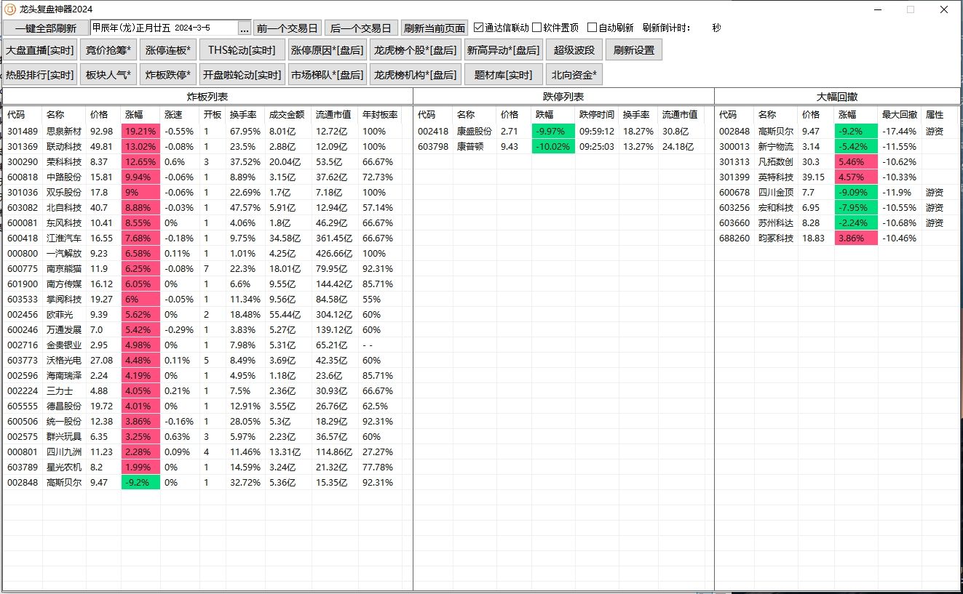Open THS轮动[实时] tab
The image size is (963, 594).
[242, 50]
